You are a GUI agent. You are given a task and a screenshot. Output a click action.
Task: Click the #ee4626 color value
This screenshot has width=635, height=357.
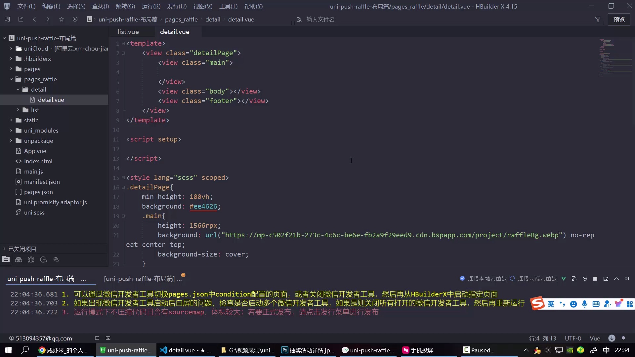click(x=203, y=206)
